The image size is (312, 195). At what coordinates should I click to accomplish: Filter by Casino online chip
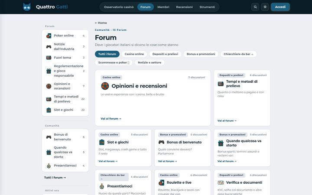point(134,54)
